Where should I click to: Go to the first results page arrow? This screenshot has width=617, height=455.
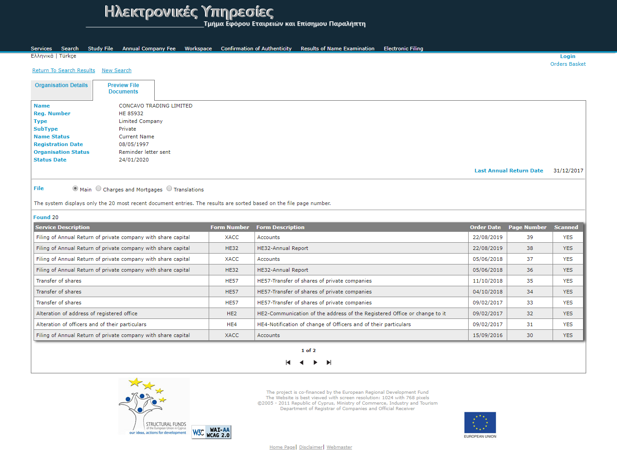click(288, 362)
